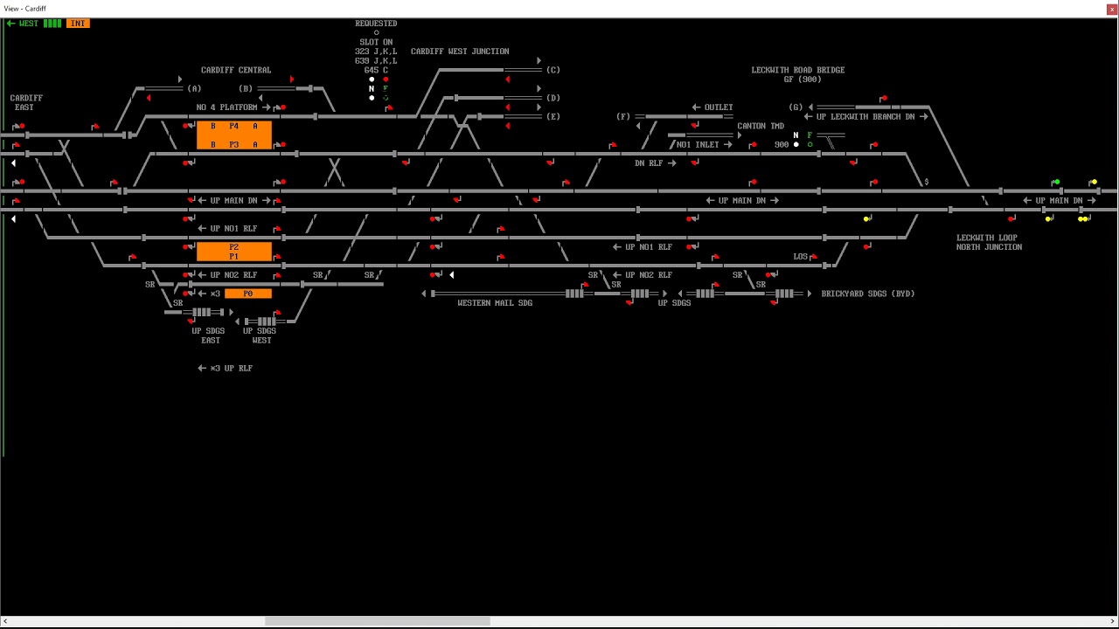Click the yellow signal right of the green signal
1119x629 pixels.
[x=1093, y=182]
